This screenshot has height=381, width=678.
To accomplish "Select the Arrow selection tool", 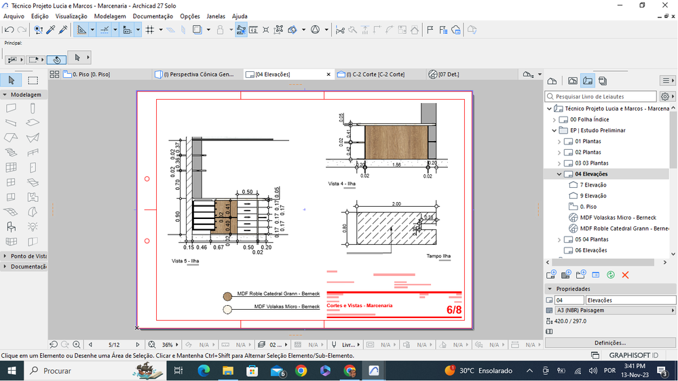I will pyautogui.click(x=12, y=81).
